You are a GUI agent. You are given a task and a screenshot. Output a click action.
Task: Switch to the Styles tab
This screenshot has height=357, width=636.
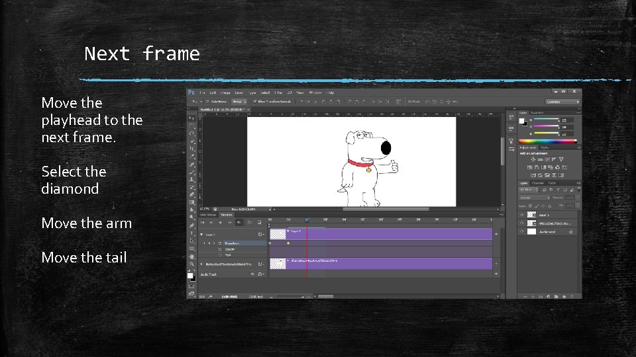coord(545,147)
